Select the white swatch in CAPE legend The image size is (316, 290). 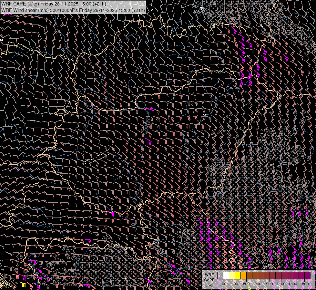pyautogui.click(x=226, y=276)
